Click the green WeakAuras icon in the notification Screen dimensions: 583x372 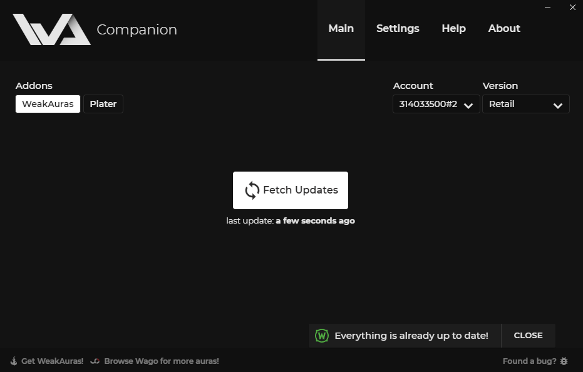(322, 335)
